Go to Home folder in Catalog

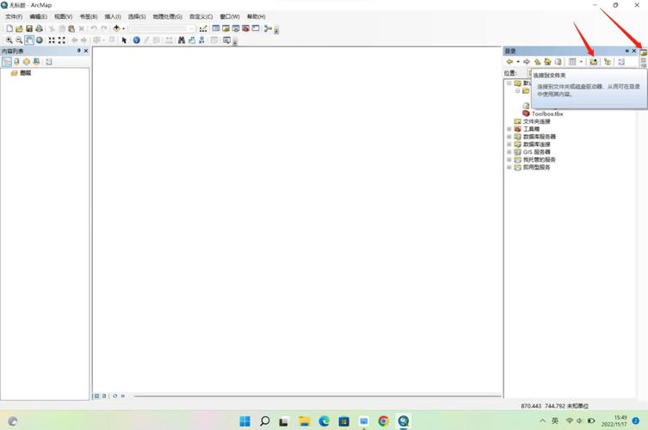pyautogui.click(x=547, y=62)
